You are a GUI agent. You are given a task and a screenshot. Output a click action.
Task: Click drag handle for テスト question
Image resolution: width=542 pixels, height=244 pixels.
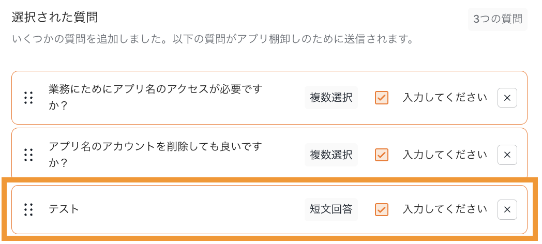29,209
